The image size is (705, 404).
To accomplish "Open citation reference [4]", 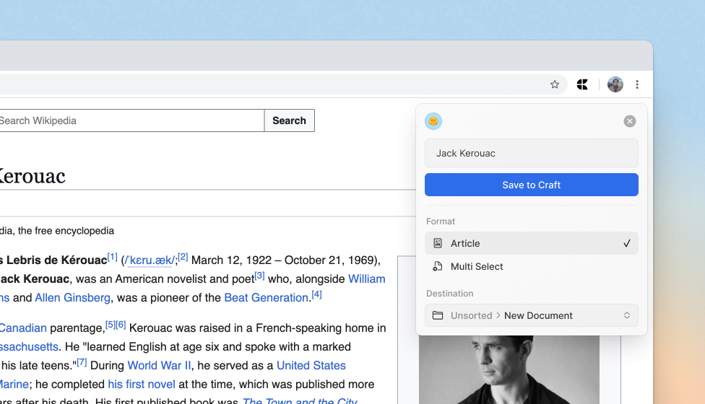I will pos(316,294).
